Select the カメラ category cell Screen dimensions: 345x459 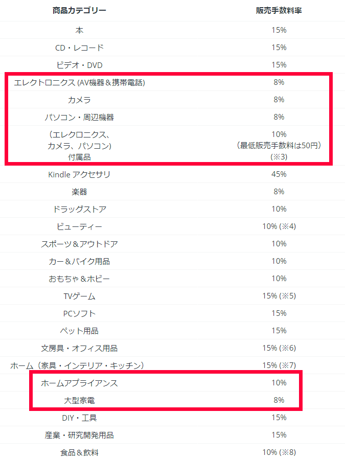[79, 100]
